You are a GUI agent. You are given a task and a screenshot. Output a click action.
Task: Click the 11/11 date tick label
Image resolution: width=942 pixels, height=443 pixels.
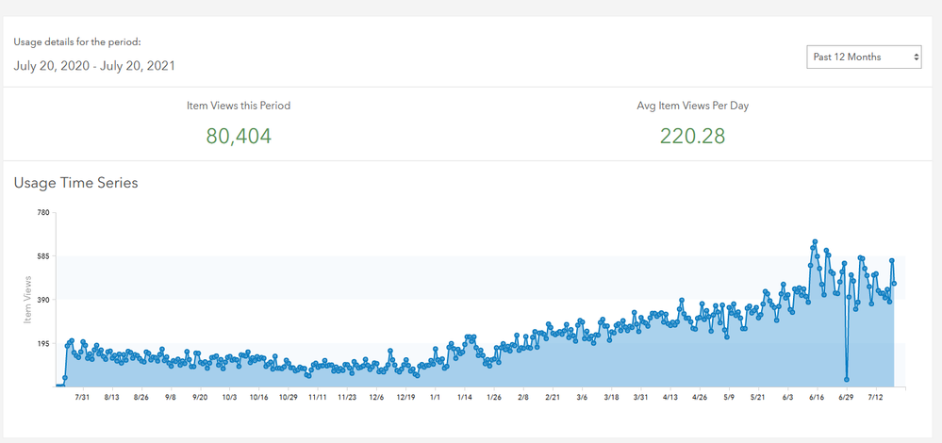point(317,398)
